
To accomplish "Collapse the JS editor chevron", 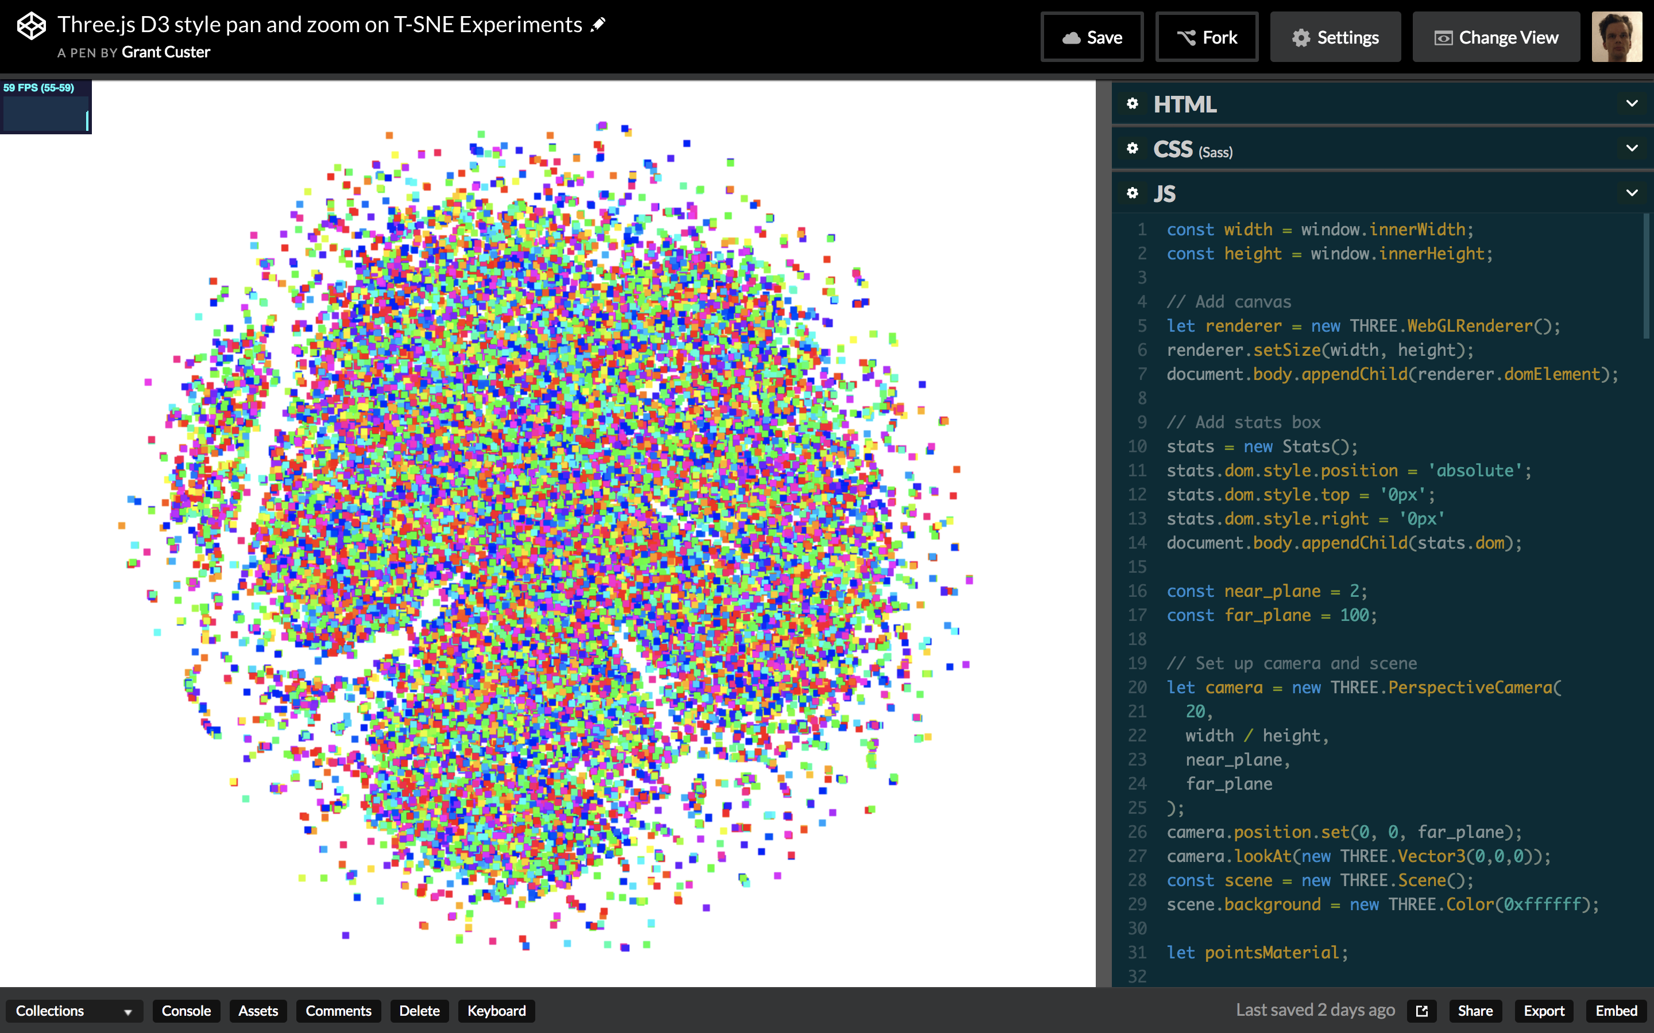I will click(x=1632, y=193).
